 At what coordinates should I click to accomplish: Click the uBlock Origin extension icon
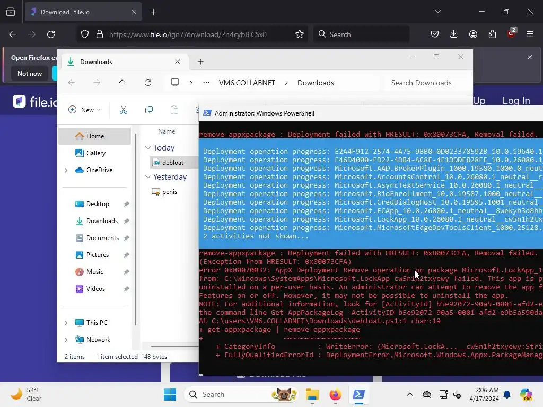511,33
